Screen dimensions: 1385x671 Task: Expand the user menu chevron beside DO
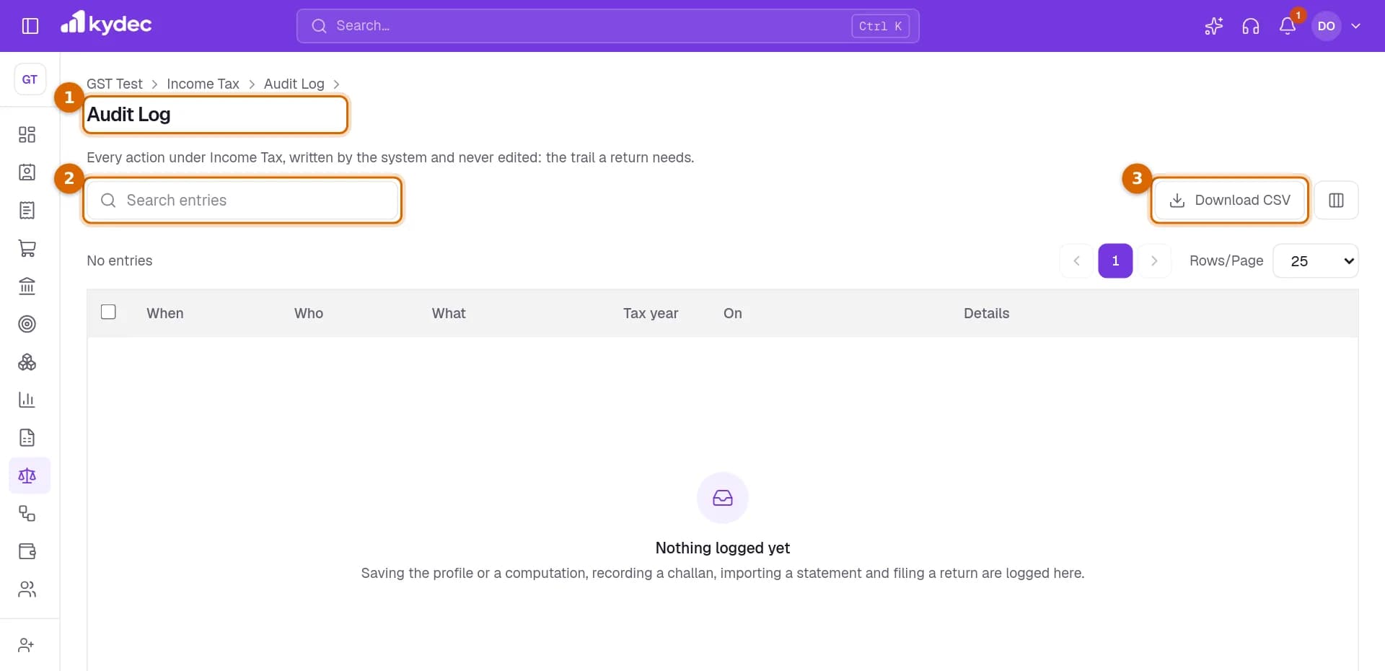pyautogui.click(x=1356, y=26)
